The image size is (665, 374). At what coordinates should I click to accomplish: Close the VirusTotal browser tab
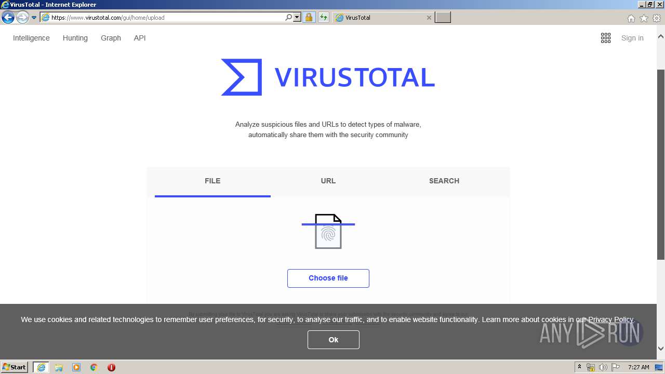[429, 18]
